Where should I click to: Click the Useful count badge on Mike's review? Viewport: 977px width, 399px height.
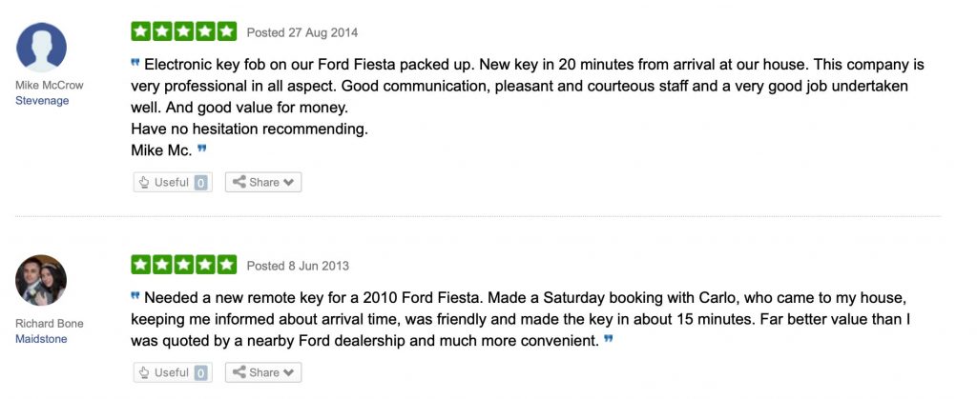coord(201,183)
